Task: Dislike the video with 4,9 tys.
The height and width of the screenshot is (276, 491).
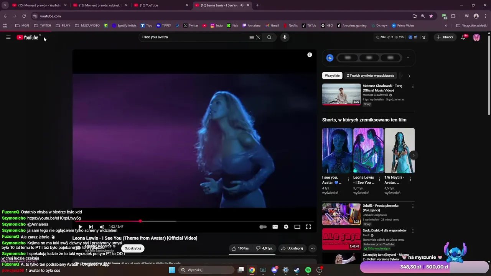Action: pyautogui.click(x=264, y=248)
